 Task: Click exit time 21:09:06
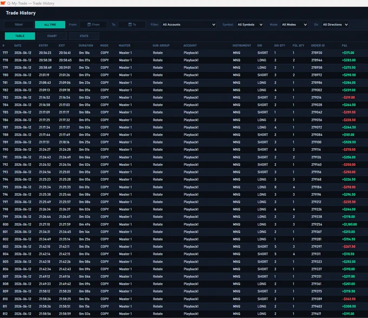click(x=65, y=83)
